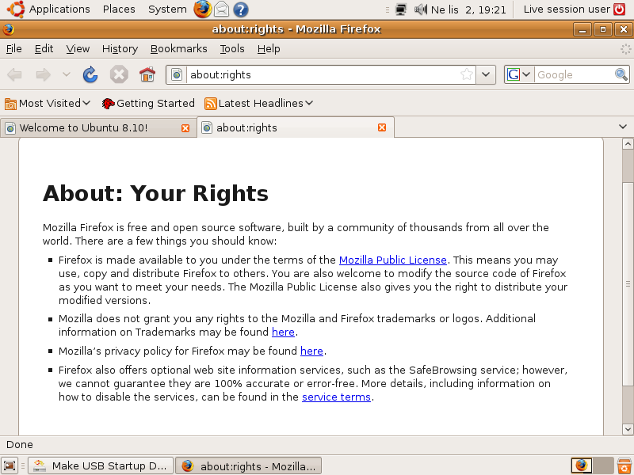Open the System panel menu

point(167,9)
